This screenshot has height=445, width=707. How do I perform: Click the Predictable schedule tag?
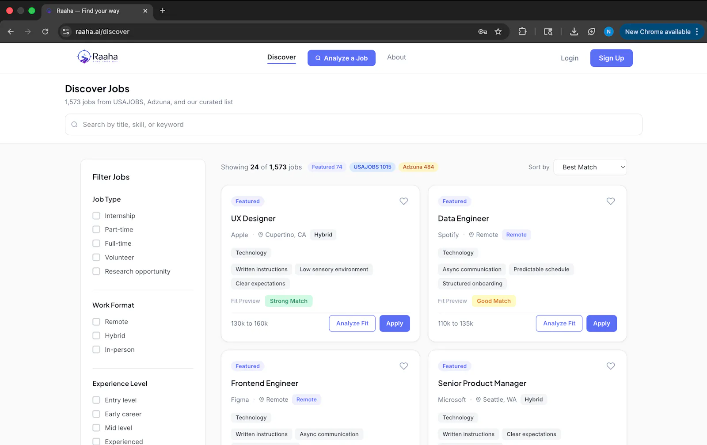point(541,269)
